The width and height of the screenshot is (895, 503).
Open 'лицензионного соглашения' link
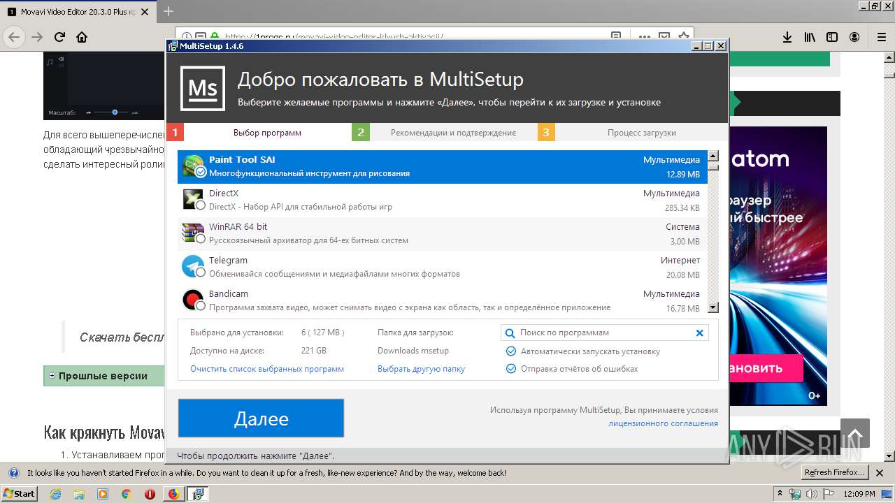click(x=663, y=423)
